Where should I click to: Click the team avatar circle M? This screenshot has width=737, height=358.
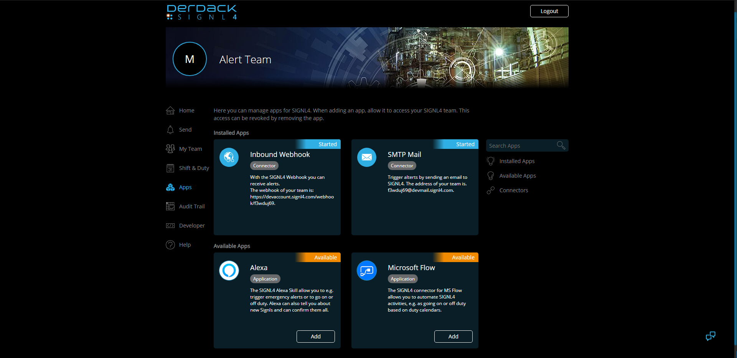click(x=190, y=59)
